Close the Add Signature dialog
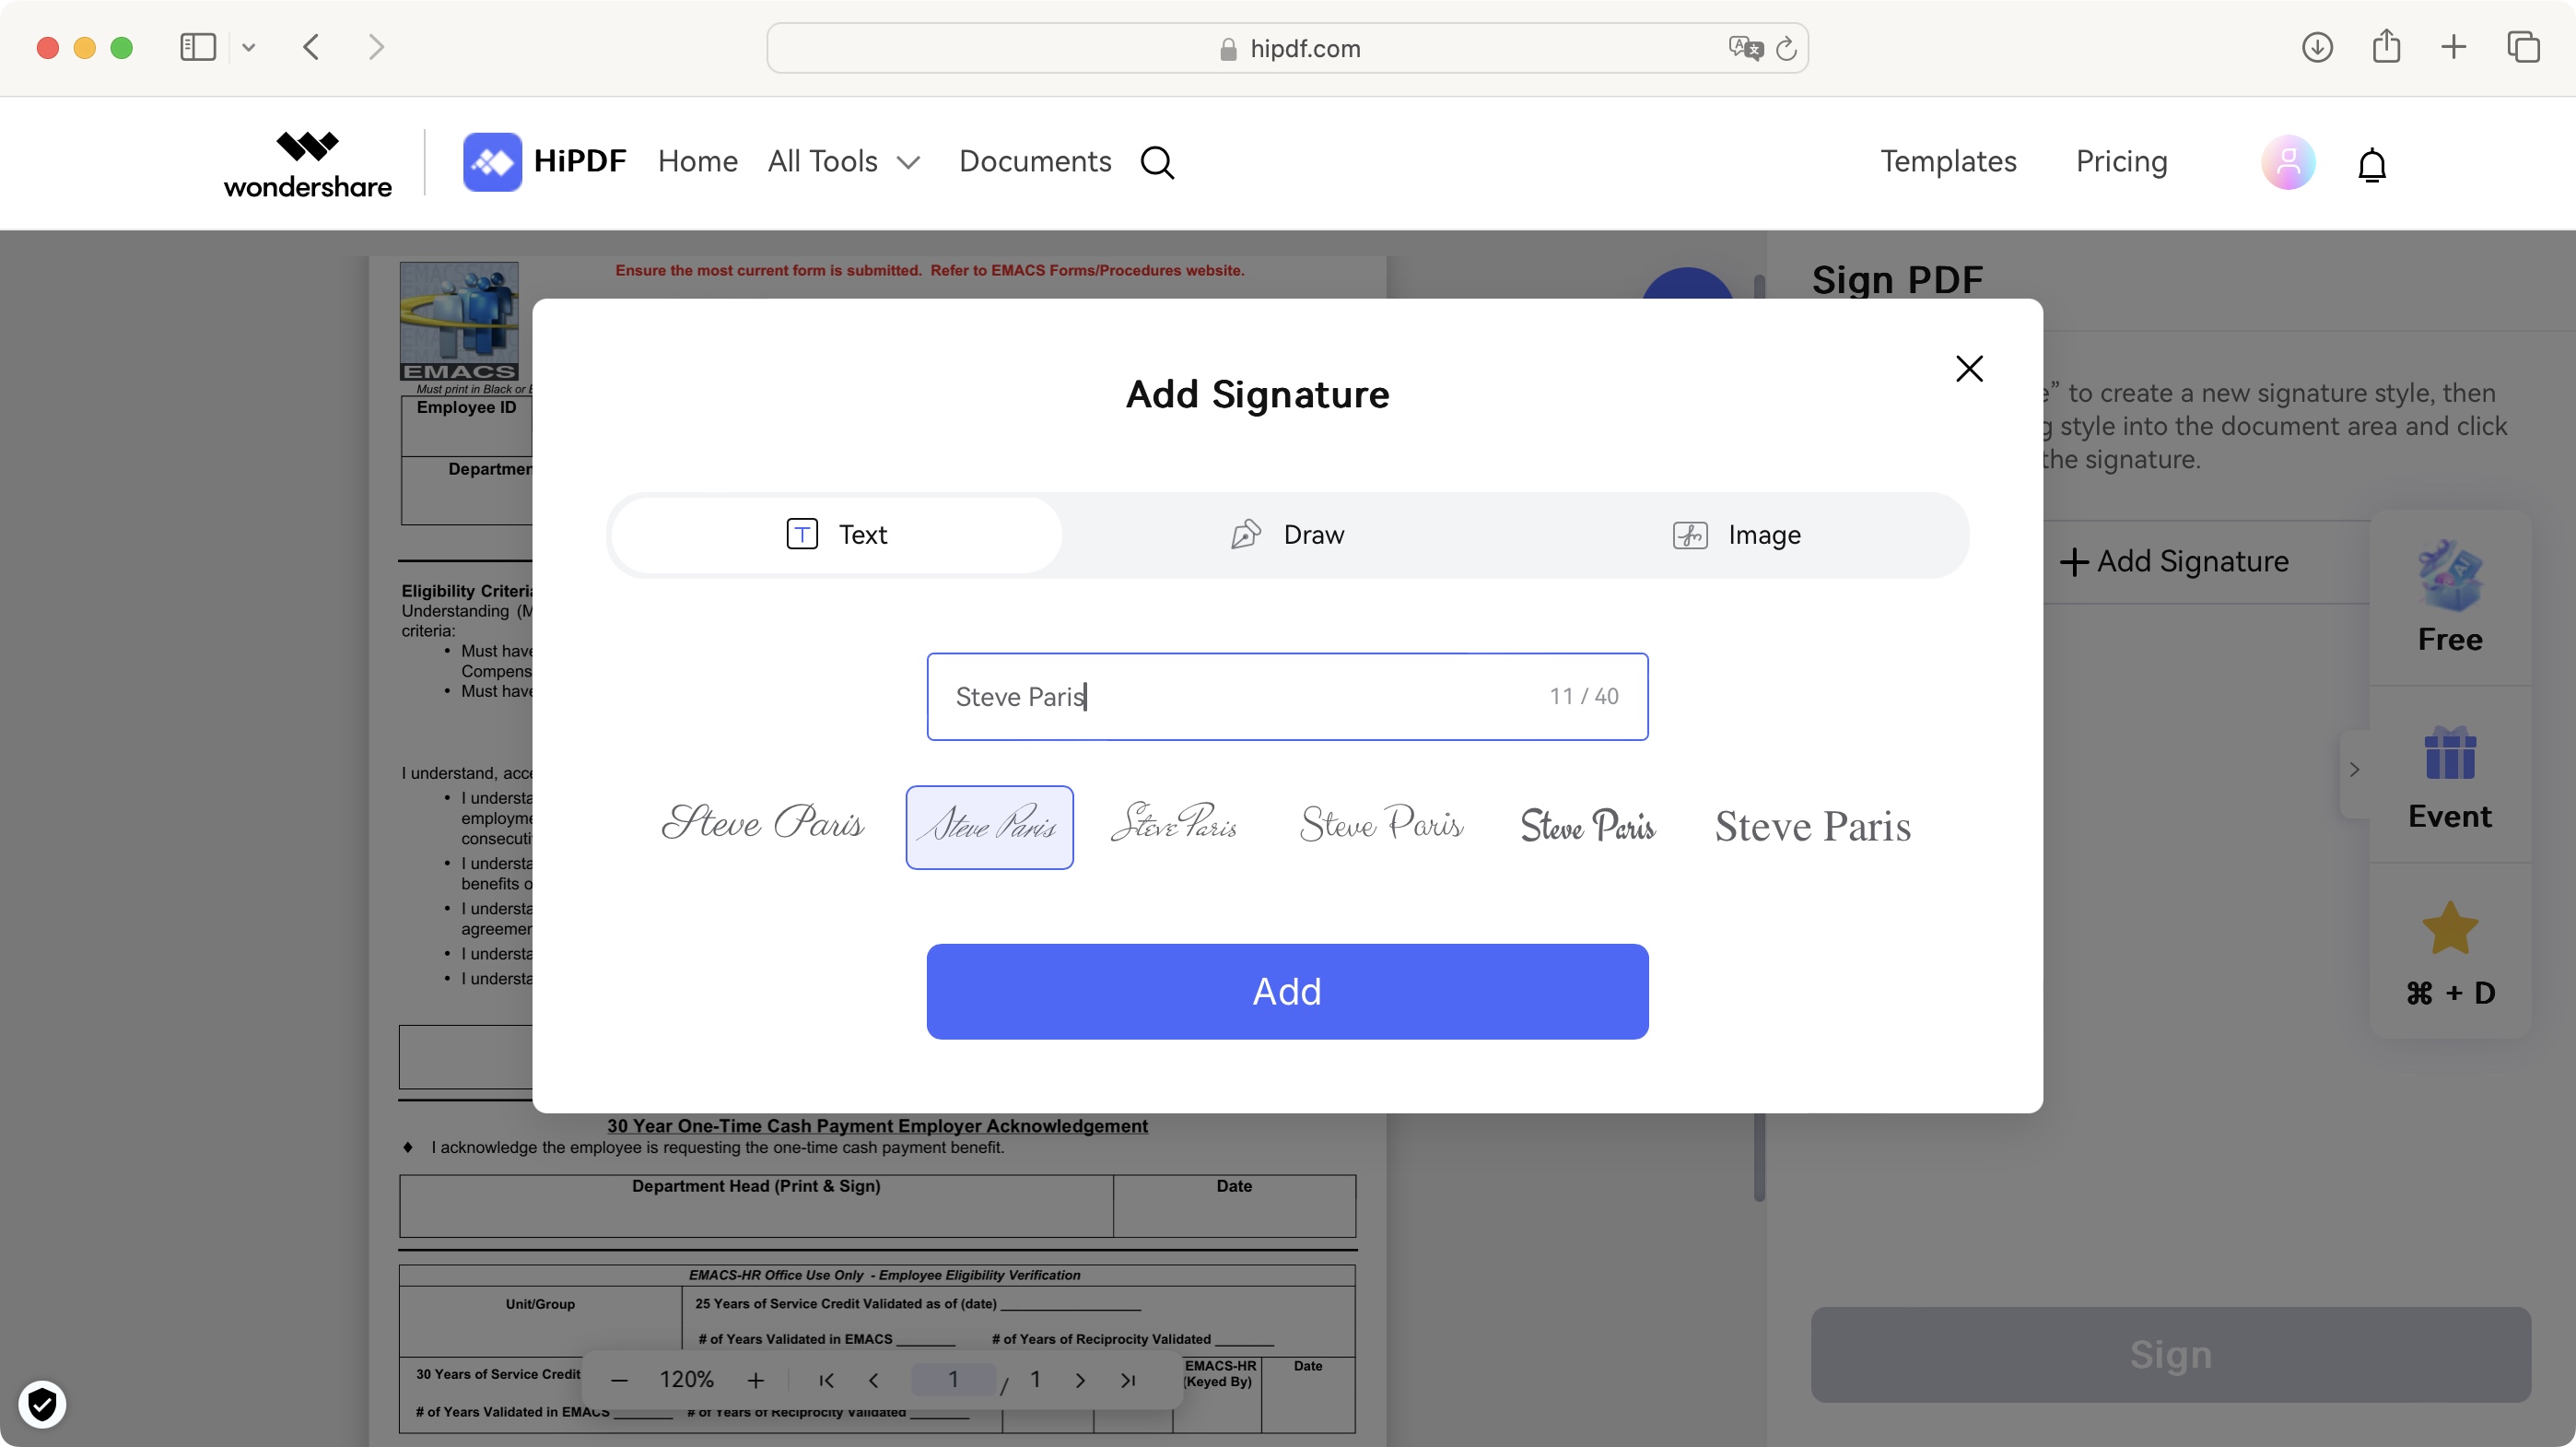Image resolution: width=2576 pixels, height=1447 pixels. pyautogui.click(x=1969, y=368)
